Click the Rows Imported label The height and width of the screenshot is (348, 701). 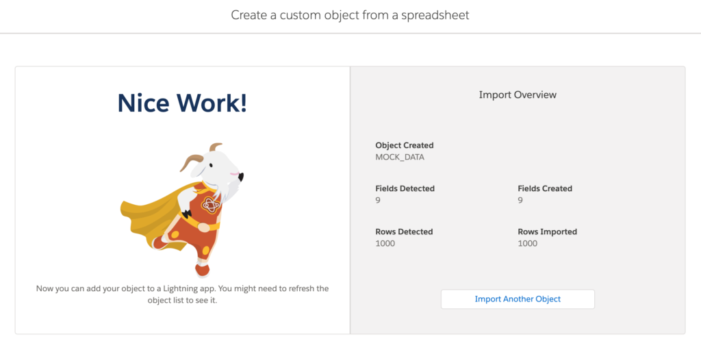point(547,232)
